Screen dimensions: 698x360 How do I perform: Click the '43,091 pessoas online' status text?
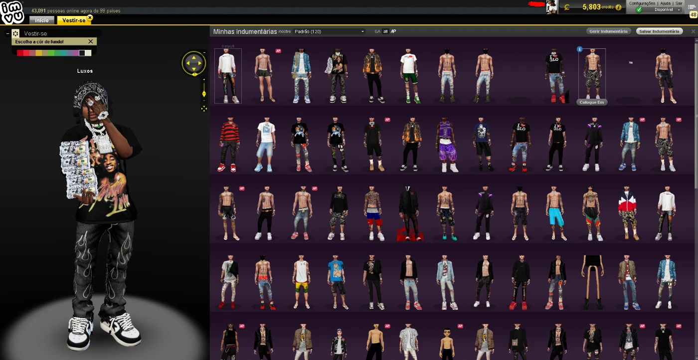[x=76, y=10]
